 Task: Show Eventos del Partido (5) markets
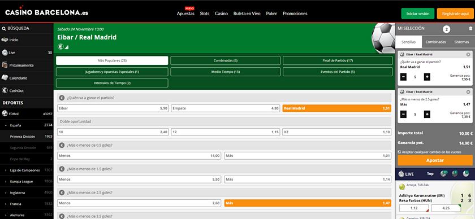click(338, 72)
